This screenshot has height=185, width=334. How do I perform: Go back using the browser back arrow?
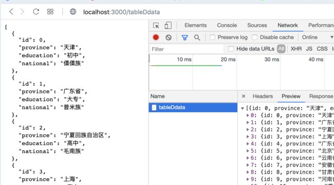[x=11, y=12]
